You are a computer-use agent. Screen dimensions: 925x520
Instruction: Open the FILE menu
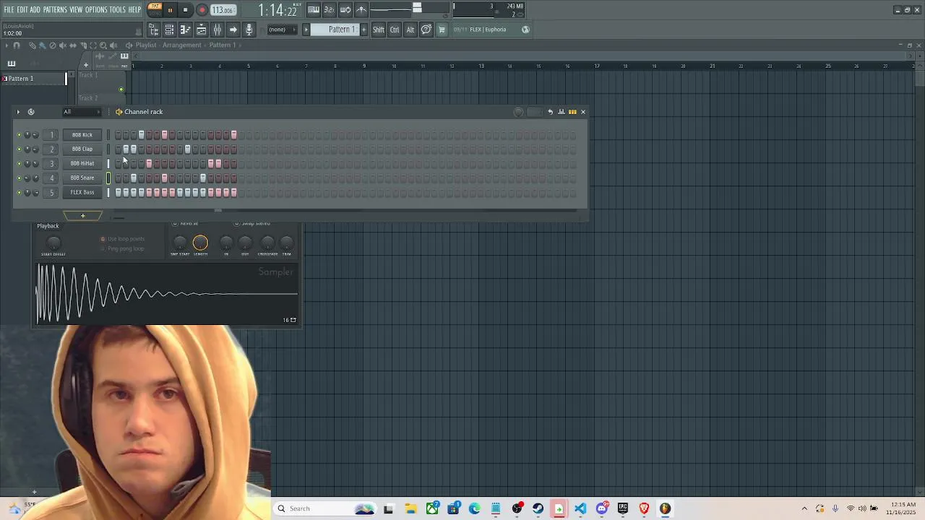point(9,9)
